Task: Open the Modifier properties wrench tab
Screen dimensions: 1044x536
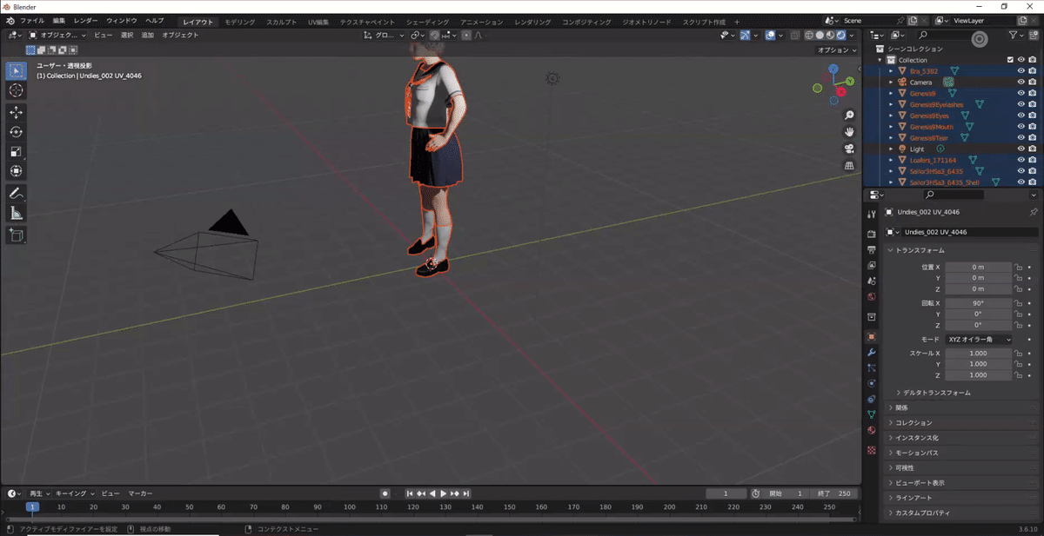Action: pyautogui.click(x=871, y=352)
